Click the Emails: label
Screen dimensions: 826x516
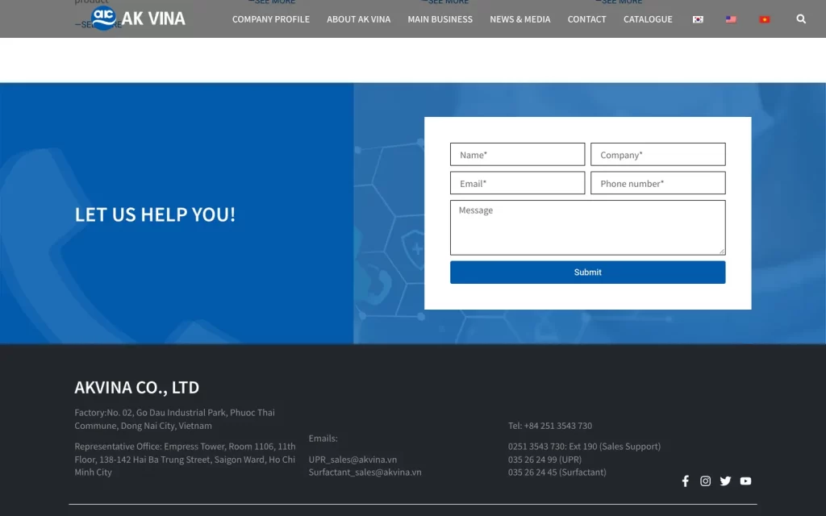[x=323, y=438]
